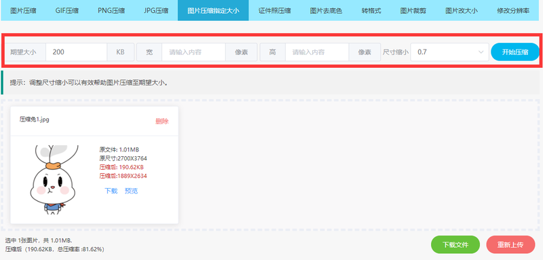The height and width of the screenshot is (260, 543).
Task: Click the rabbit image thumbnail
Action: (x=53, y=180)
